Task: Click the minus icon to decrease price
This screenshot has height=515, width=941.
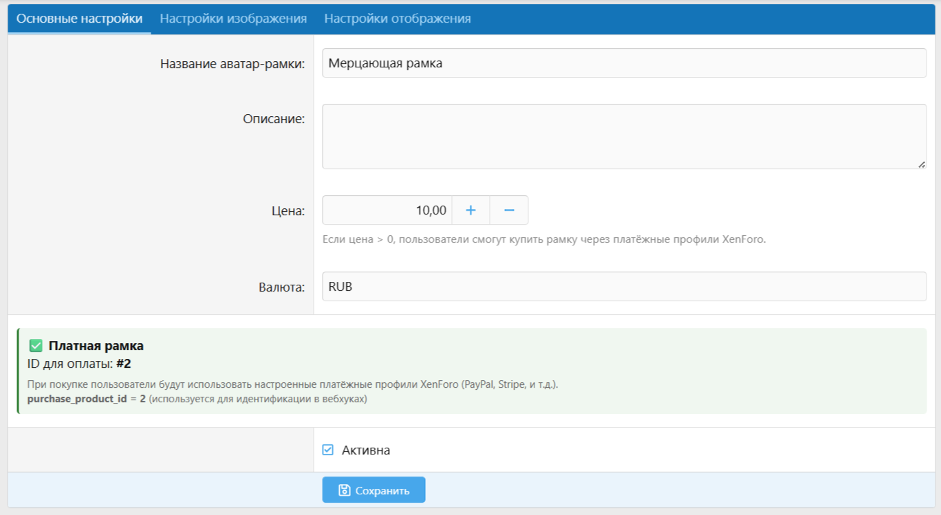Action: [x=509, y=210]
